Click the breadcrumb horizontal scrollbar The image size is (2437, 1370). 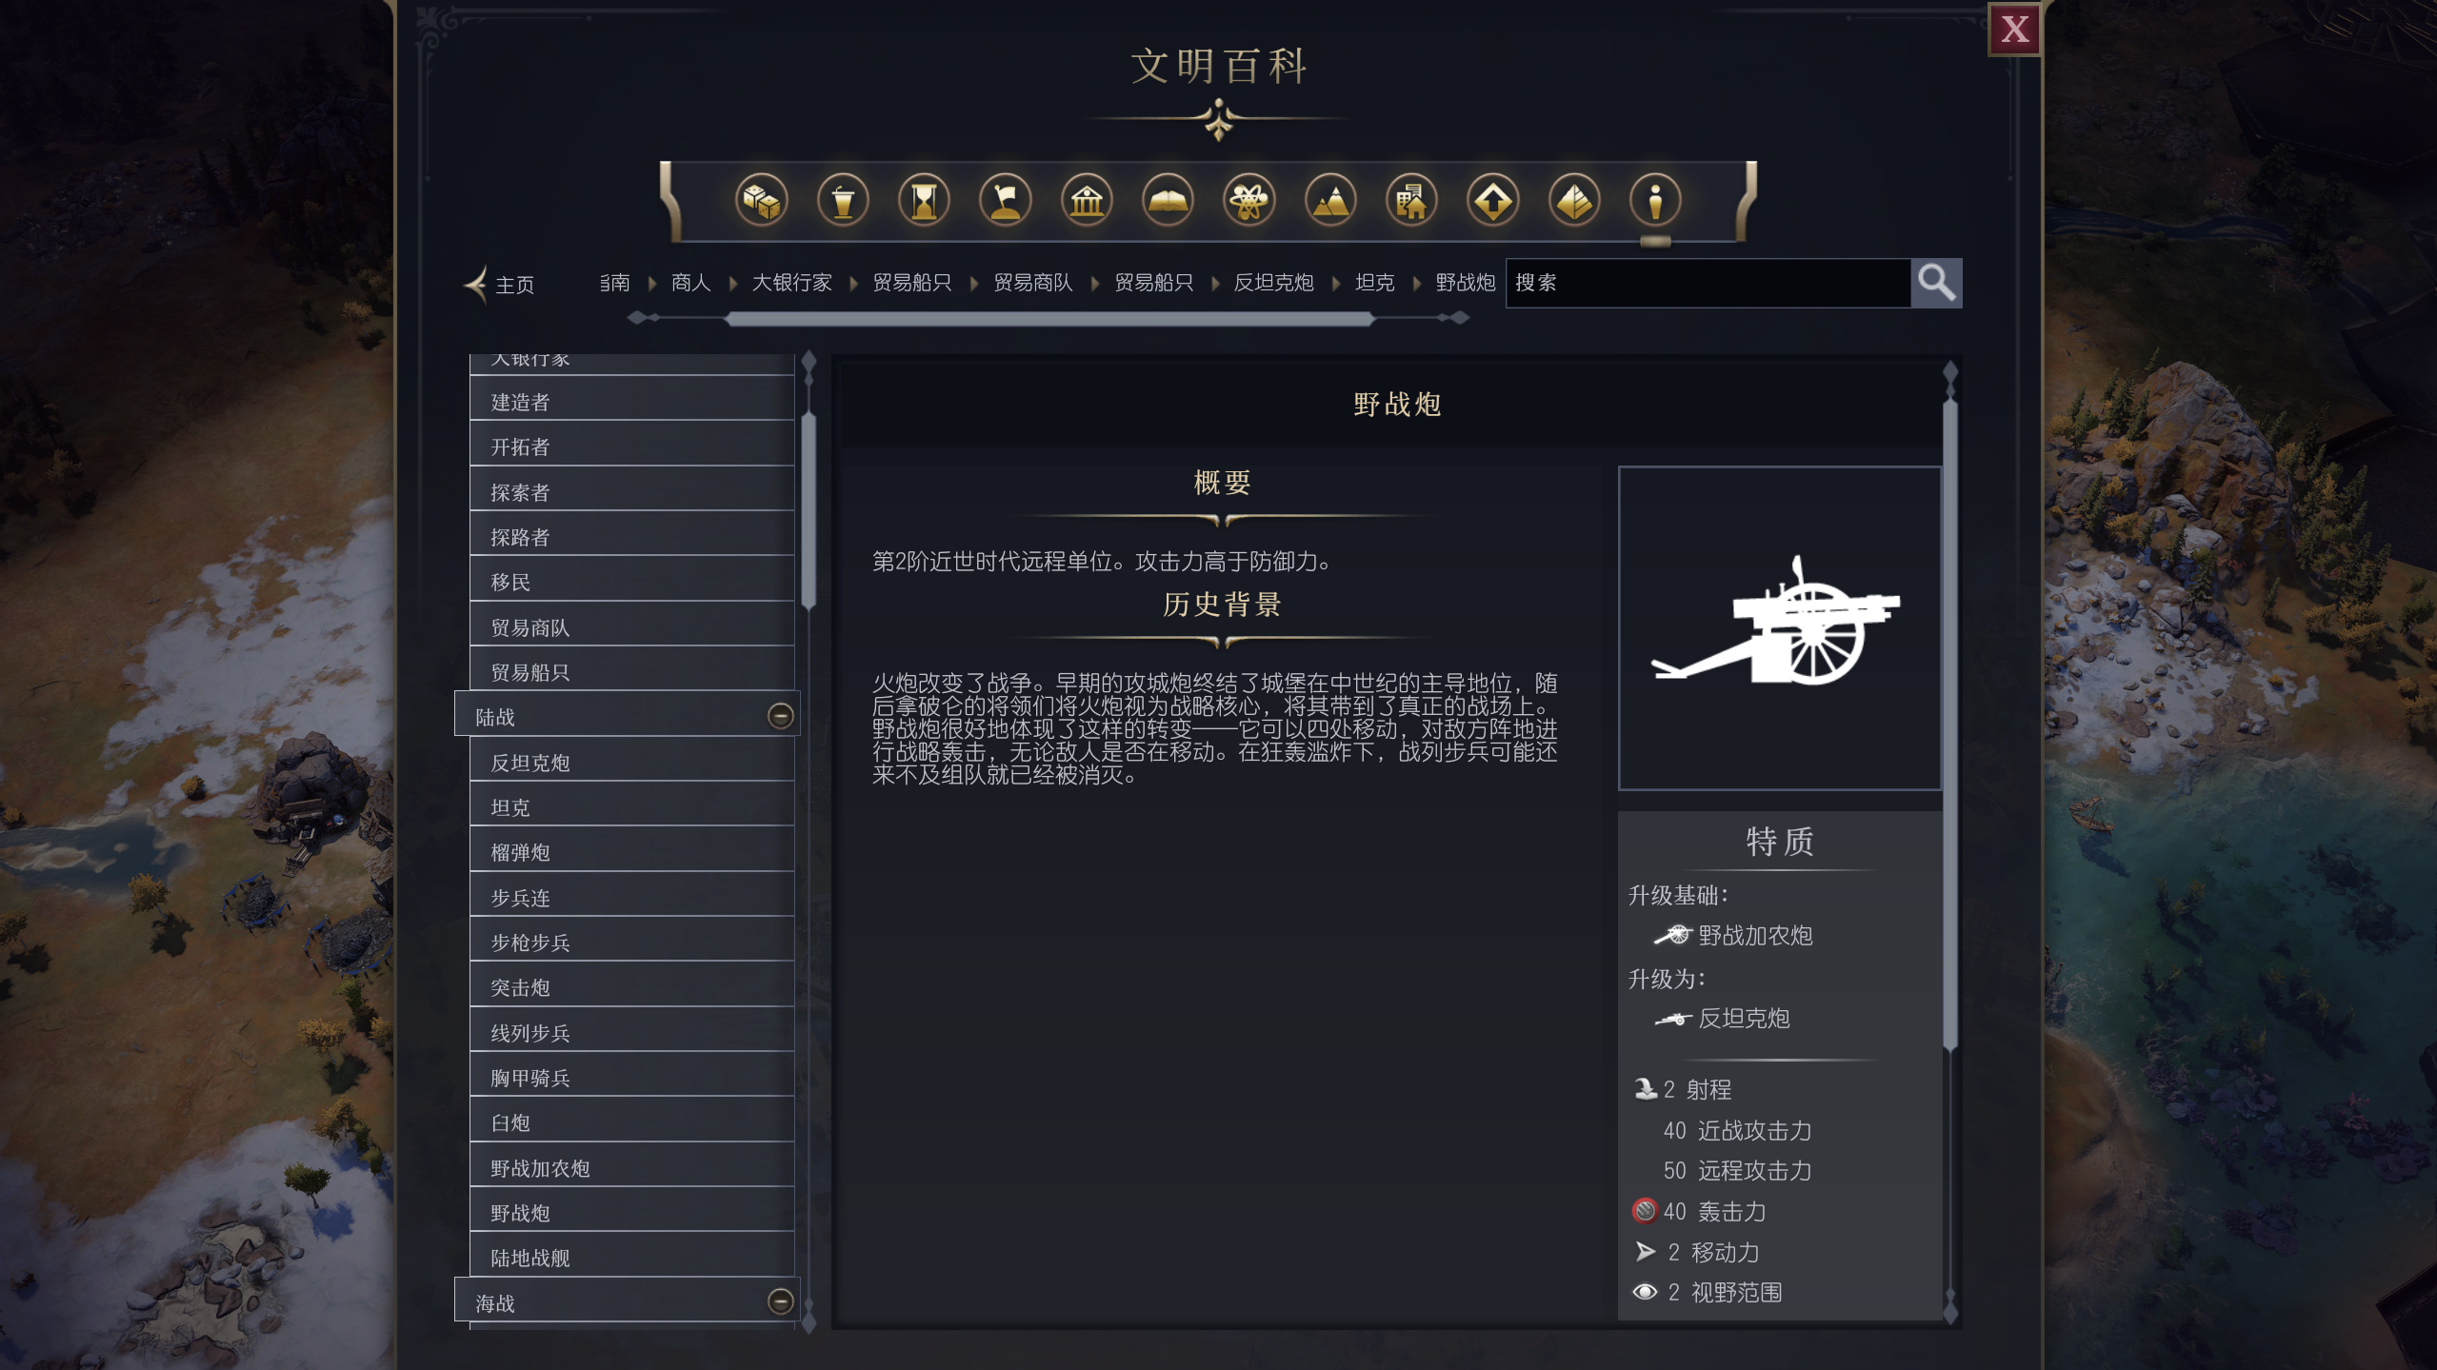(1049, 319)
